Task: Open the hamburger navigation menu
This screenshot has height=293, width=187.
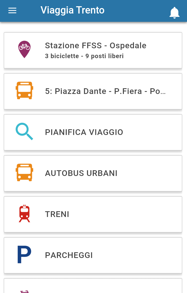Action: [x=12, y=10]
